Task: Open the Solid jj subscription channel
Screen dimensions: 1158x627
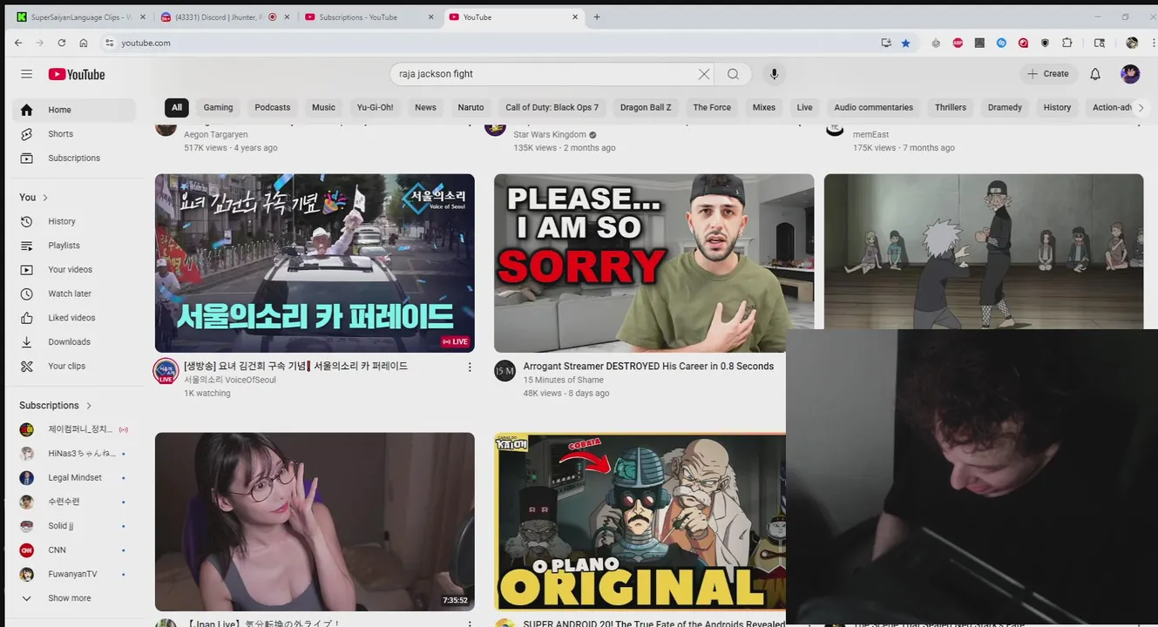Action: tap(74, 526)
